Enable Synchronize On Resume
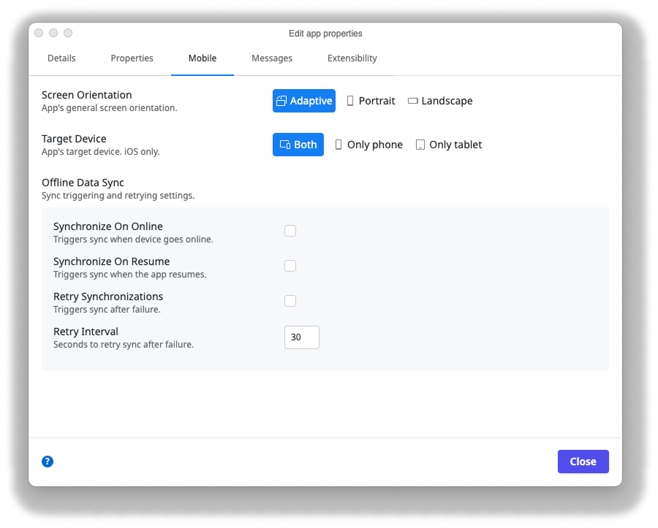This screenshot has height=528, width=658. (290, 266)
